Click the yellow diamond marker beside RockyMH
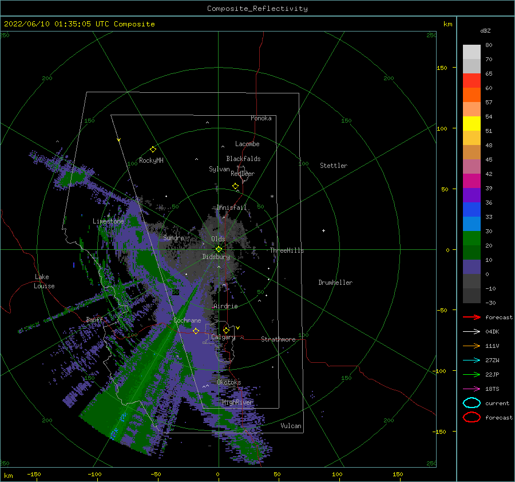The height and width of the screenshot is (482, 515). [x=153, y=150]
